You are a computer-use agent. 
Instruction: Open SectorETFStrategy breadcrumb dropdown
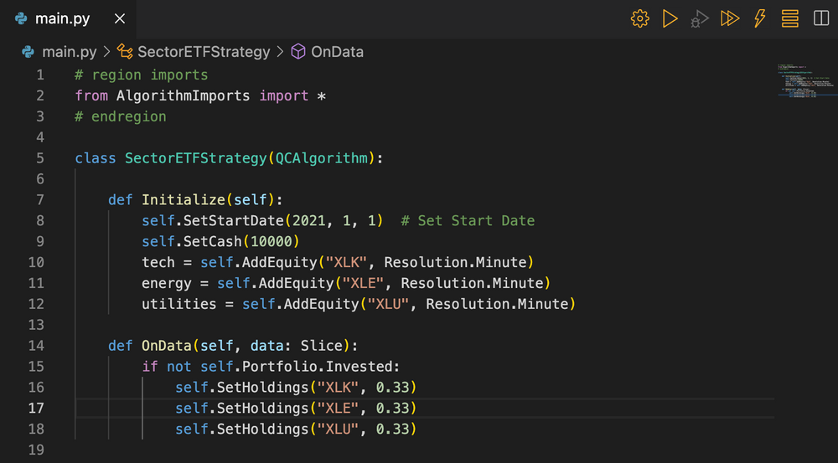[204, 52]
